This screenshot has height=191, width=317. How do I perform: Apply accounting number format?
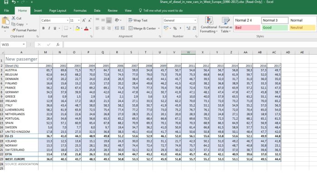coord(166,28)
